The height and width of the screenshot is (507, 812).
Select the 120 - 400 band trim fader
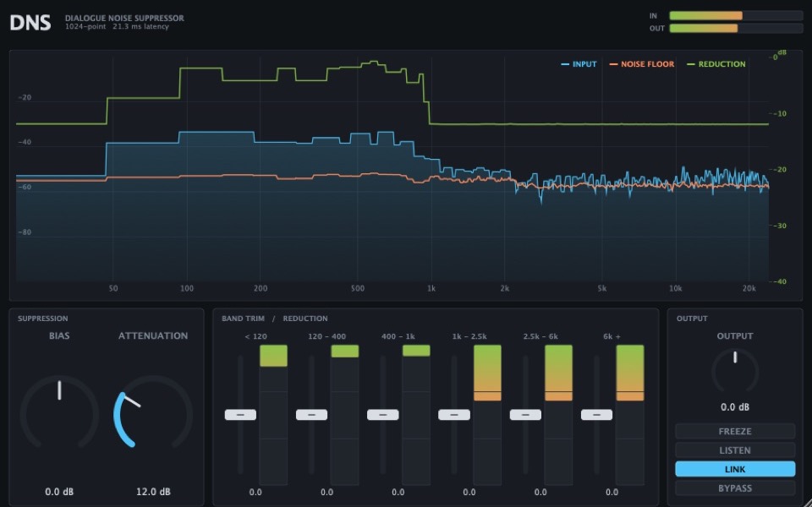click(312, 414)
